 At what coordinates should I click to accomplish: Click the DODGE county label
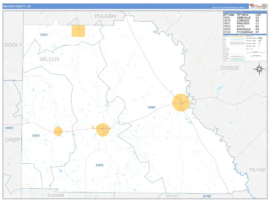[230, 68]
